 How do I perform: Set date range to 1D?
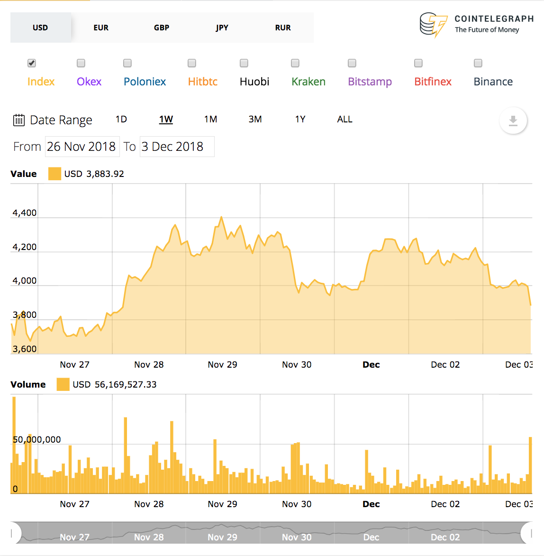[121, 120]
